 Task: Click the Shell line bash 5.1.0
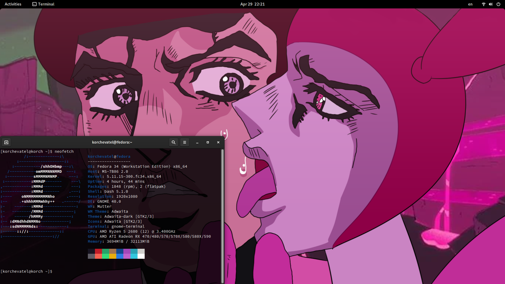(108, 191)
